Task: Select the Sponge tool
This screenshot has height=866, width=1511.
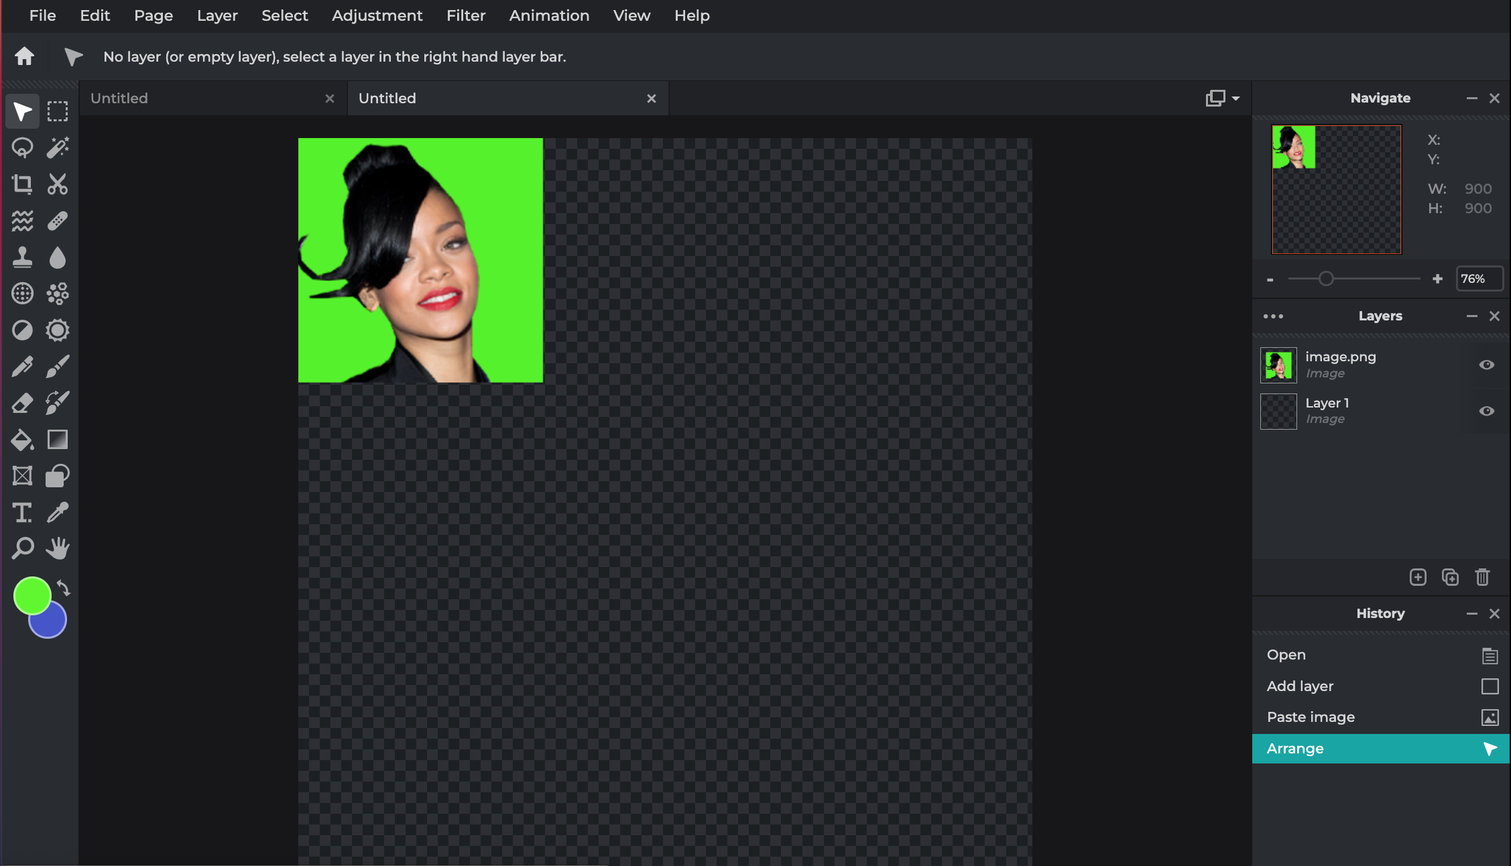Action: tap(58, 330)
